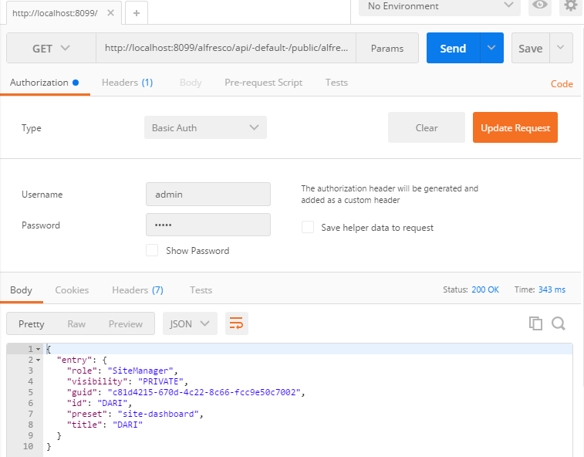Image resolution: width=584 pixels, height=457 pixels.
Task: Send the GET request
Action: pos(454,48)
